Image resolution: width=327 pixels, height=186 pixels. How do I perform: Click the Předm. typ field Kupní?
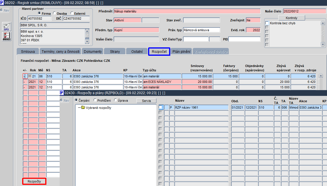pos(136,30)
